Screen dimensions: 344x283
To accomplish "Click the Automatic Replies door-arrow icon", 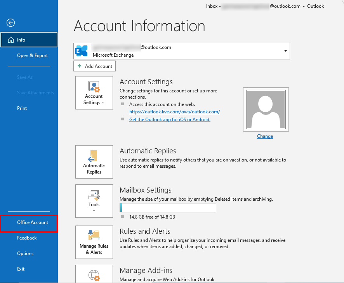I will 93,156.
